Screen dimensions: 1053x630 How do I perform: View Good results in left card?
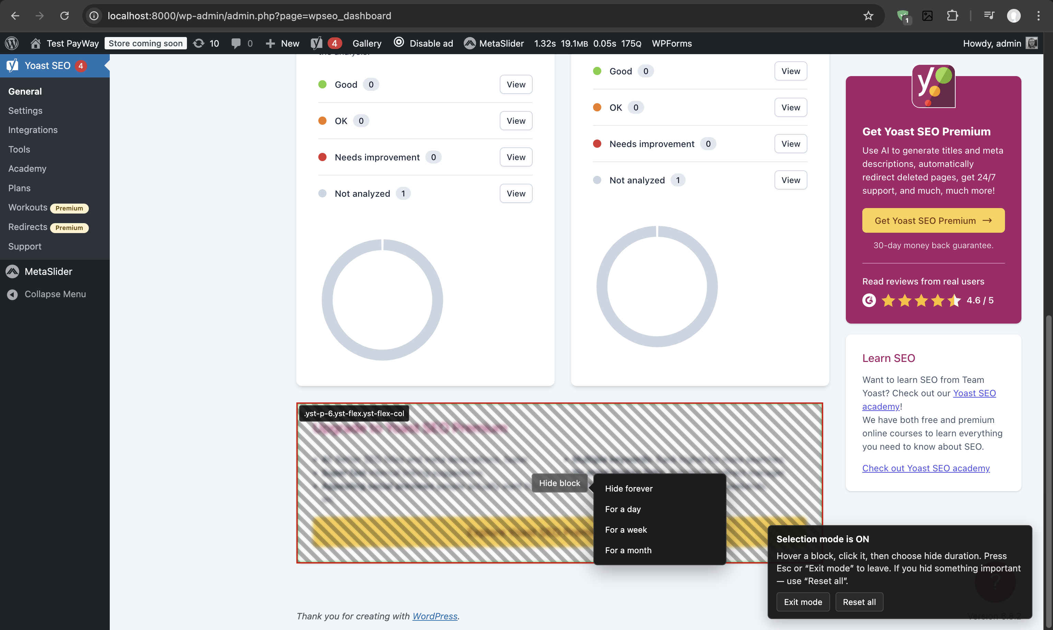(516, 84)
